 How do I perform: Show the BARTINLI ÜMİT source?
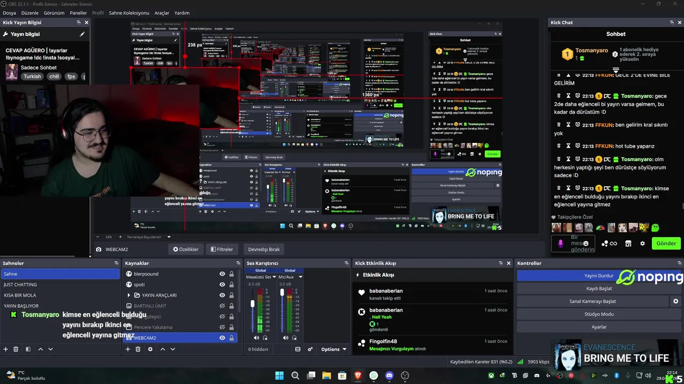pyautogui.click(x=222, y=306)
